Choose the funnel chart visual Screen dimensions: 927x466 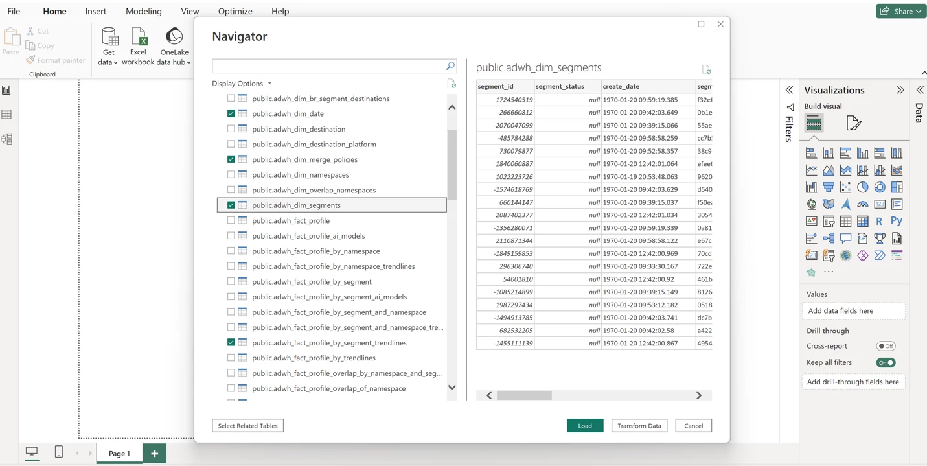click(829, 187)
